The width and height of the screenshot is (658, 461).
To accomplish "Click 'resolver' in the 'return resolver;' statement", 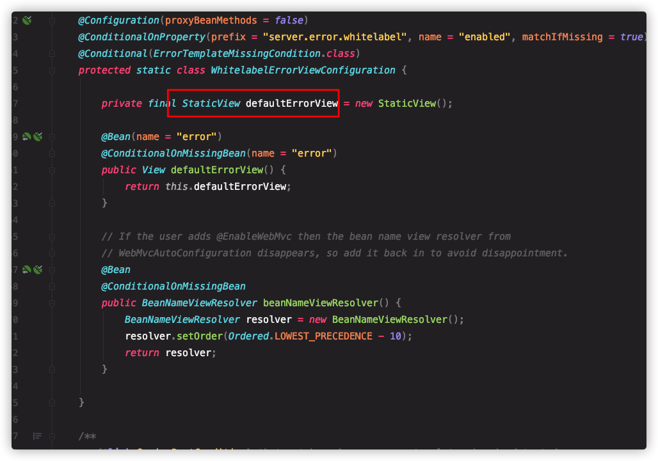I will (x=188, y=353).
